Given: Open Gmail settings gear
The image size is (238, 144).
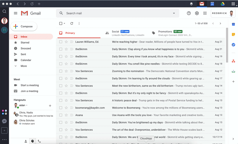Looking at the screenshot, I should coord(197,13).
